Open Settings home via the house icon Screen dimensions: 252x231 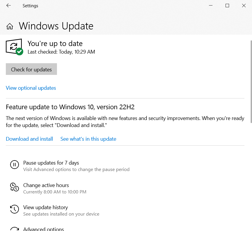(10, 26)
